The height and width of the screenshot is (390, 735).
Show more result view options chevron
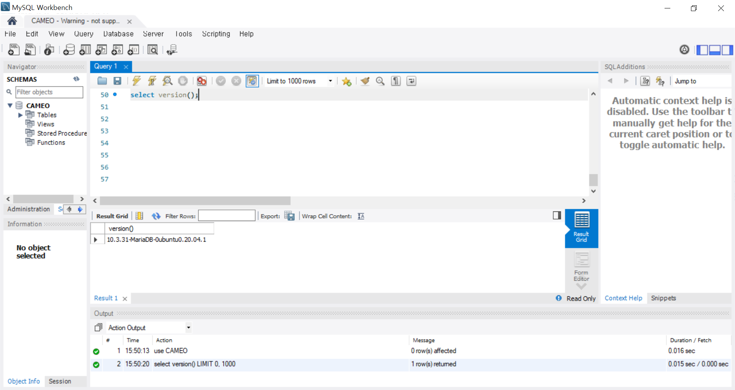581,287
